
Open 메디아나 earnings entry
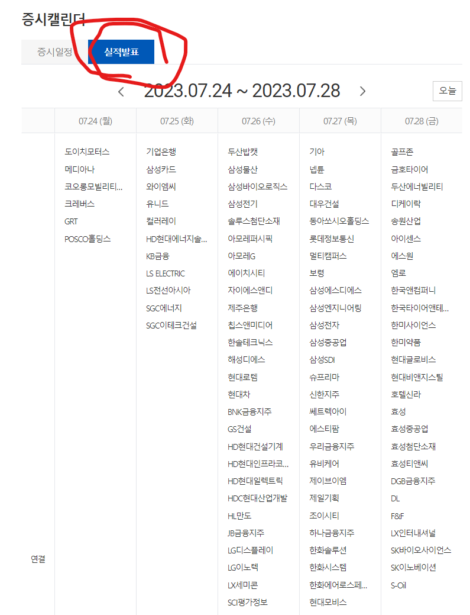tap(79, 169)
